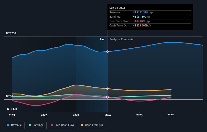The height and width of the screenshot is (132, 207).
Task: Click the Dec 31 2023 tooltip date
Action: (117, 8)
